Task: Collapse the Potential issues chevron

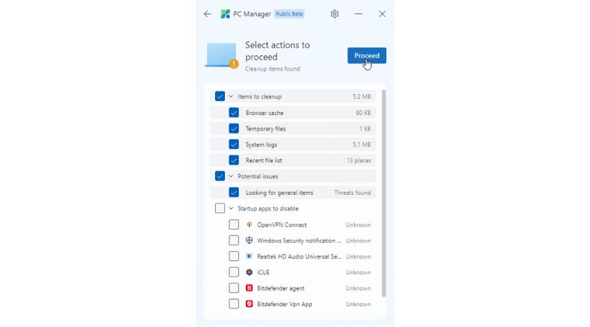Action: pos(231,176)
